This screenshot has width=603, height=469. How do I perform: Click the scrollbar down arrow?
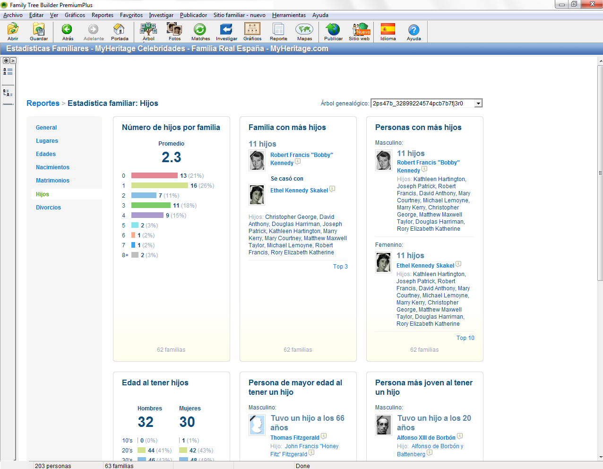(600, 457)
